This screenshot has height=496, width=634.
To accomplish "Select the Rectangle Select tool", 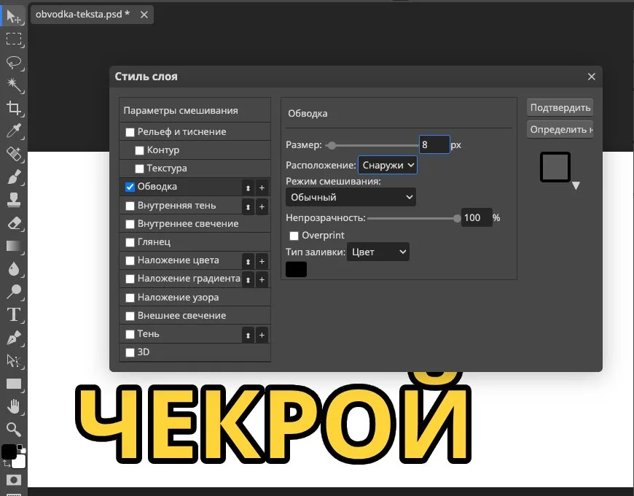I will (13, 39).
